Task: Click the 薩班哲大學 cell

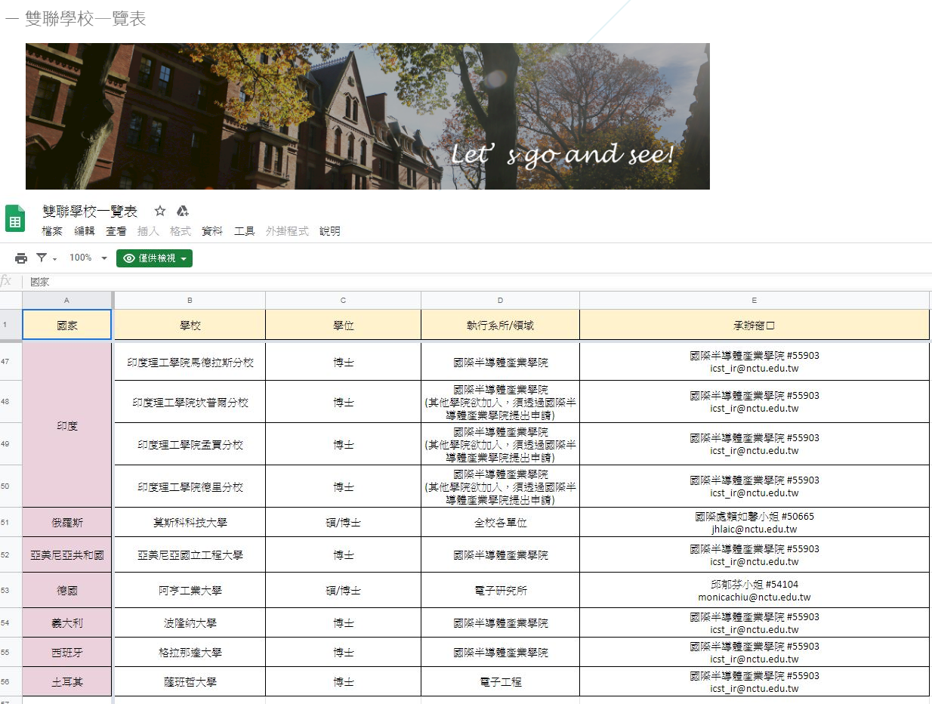Action: coord(190,681)
